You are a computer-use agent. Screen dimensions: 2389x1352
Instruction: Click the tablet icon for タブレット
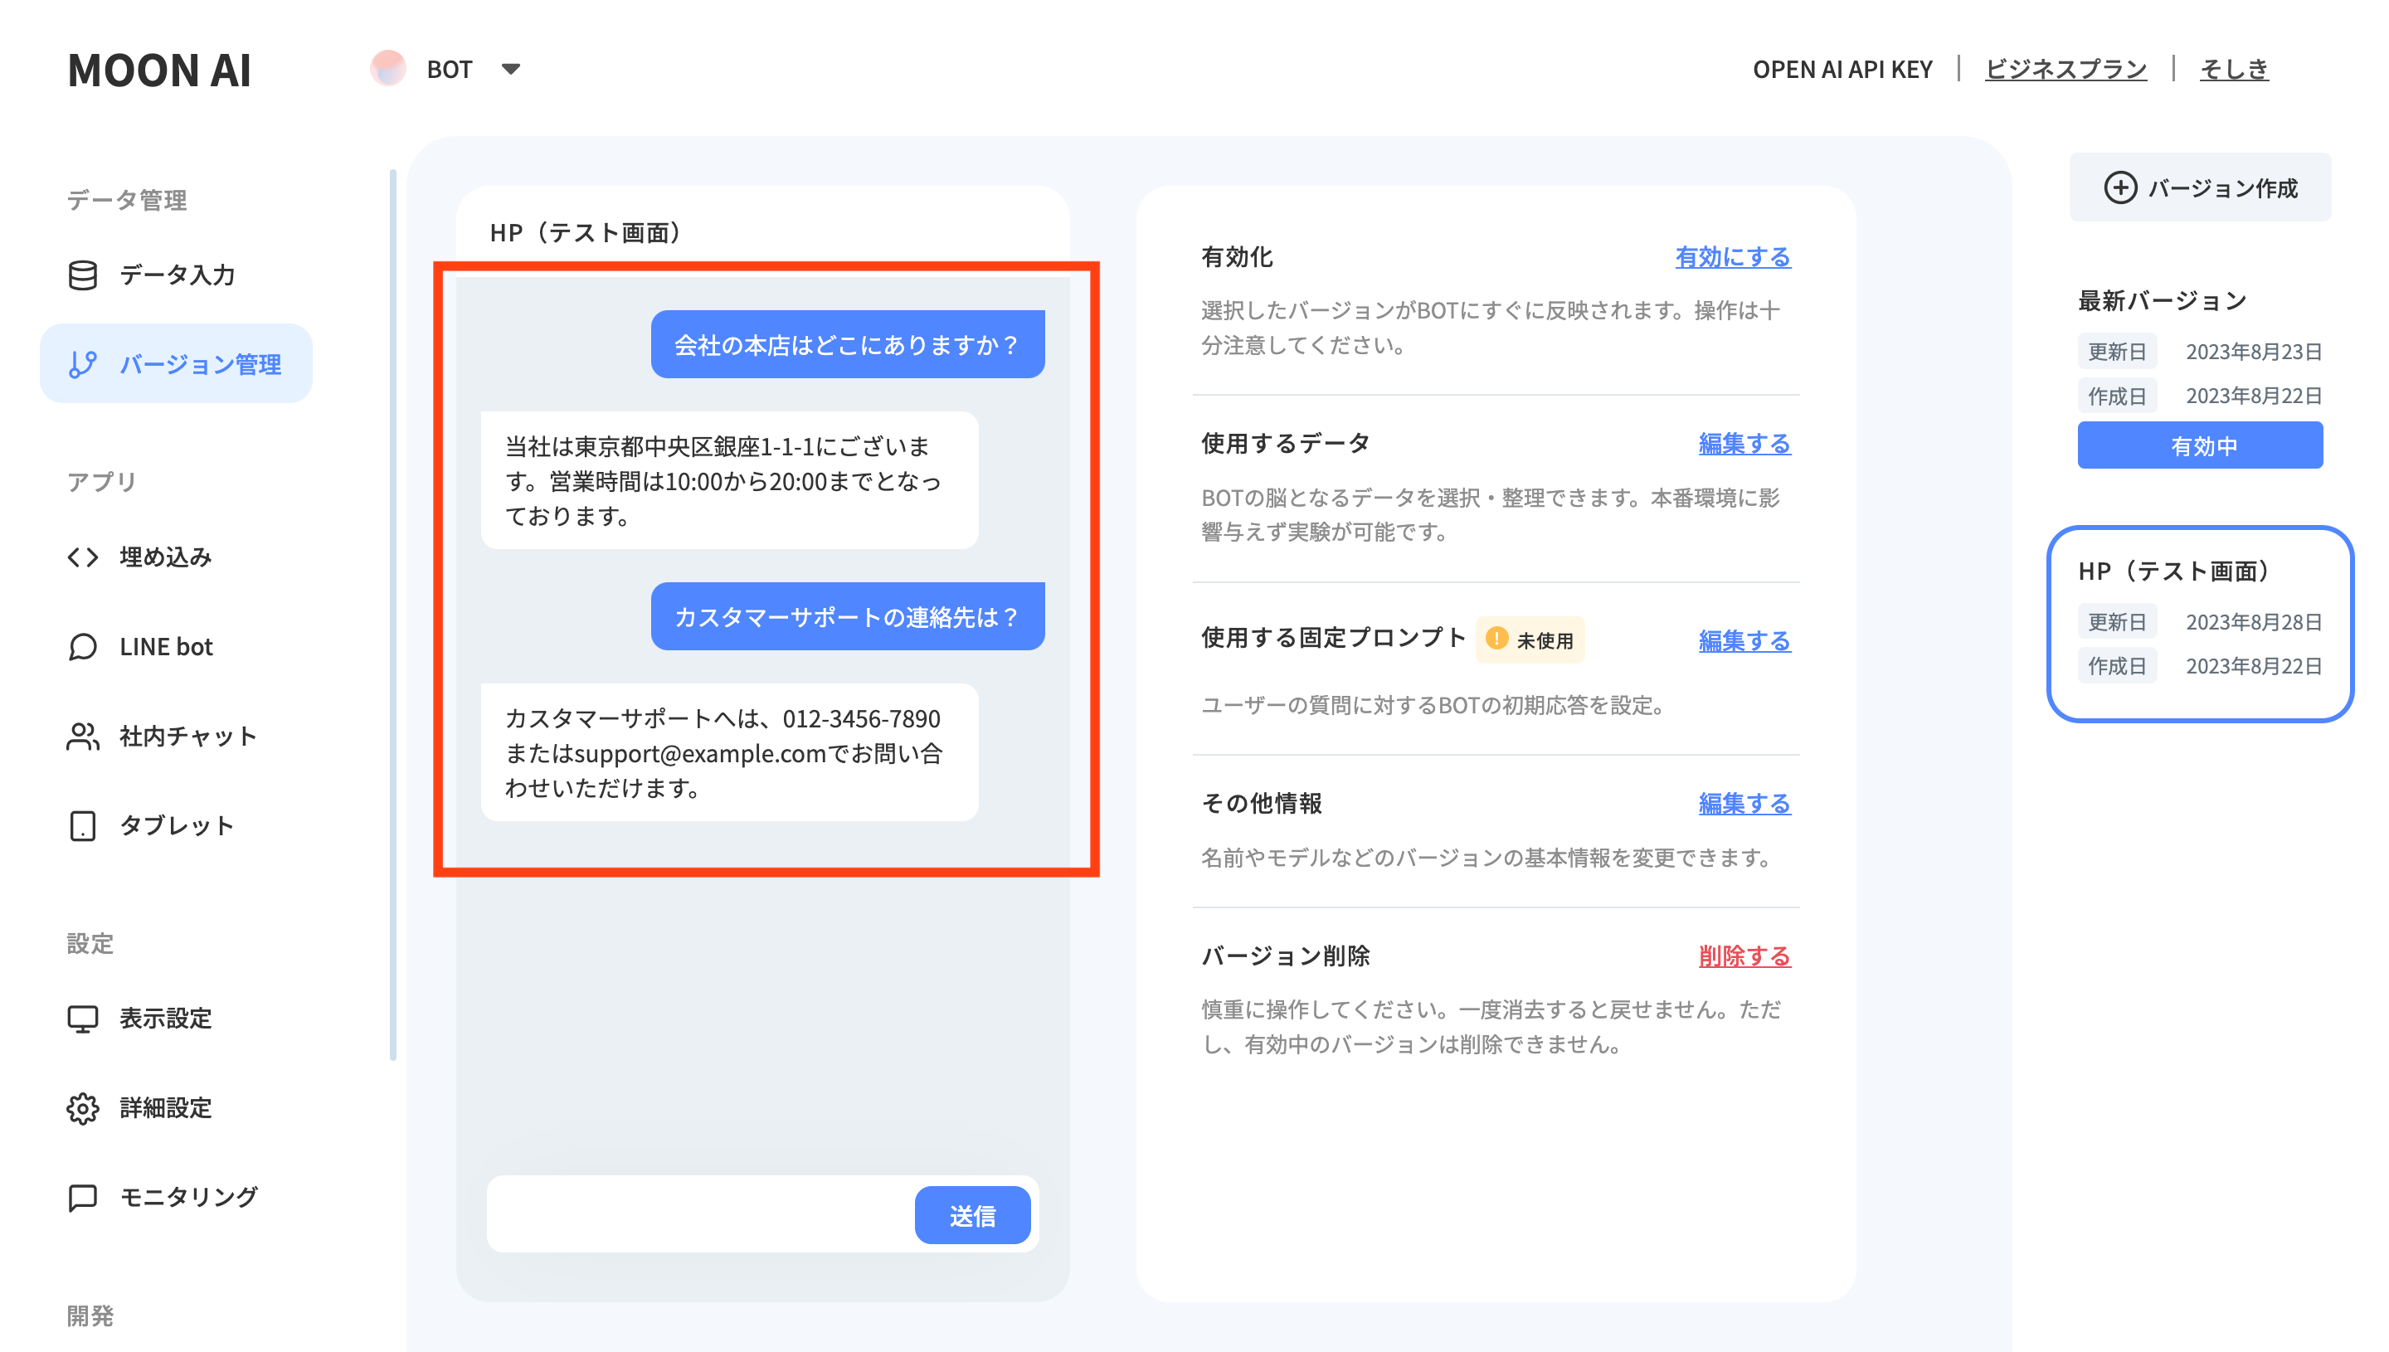click(x=83, y=824)
